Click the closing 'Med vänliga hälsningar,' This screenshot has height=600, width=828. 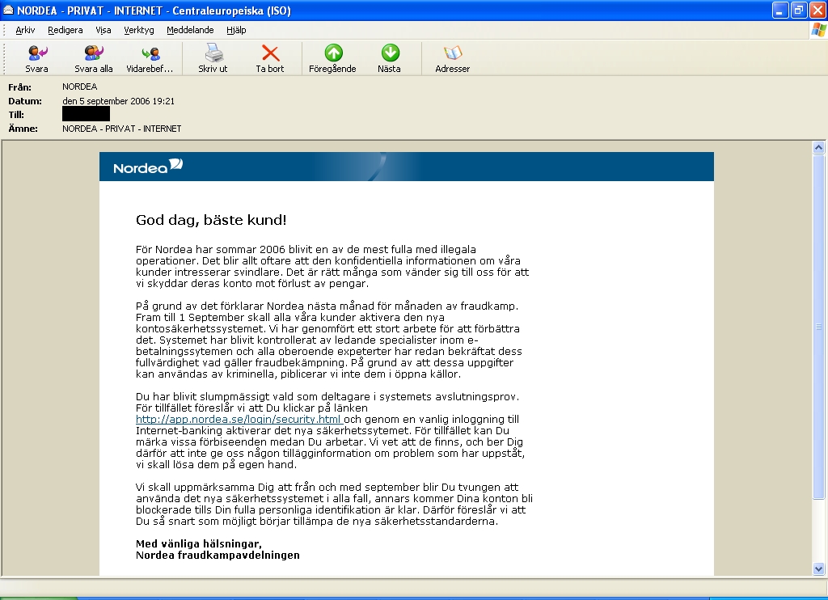click(x=199, y=543)
